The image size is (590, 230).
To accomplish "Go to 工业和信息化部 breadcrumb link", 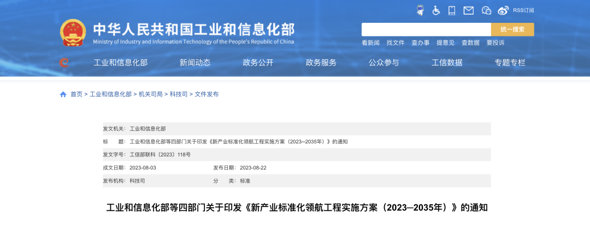I will [110, 94].
